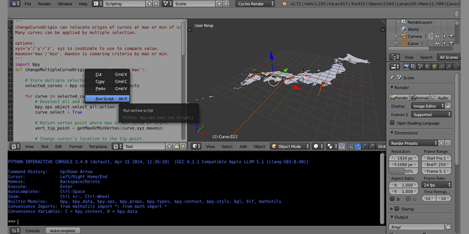Enable the Border (B) checkbox
The width and height of the screenshot is (469, 234).
(x=392, y=199)
